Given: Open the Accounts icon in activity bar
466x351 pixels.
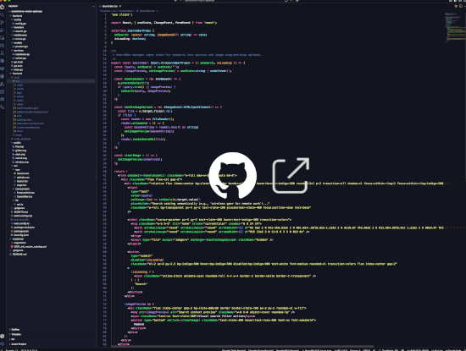Looking at the screenshot, I should click(3, 336).
